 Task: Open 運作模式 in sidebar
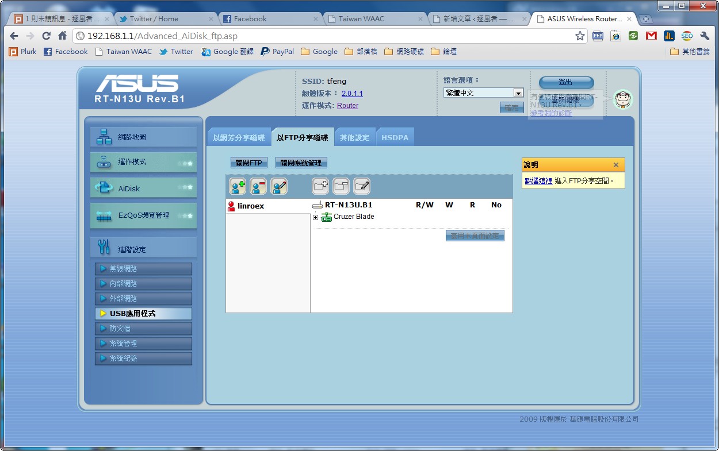(x=143, y=162)
